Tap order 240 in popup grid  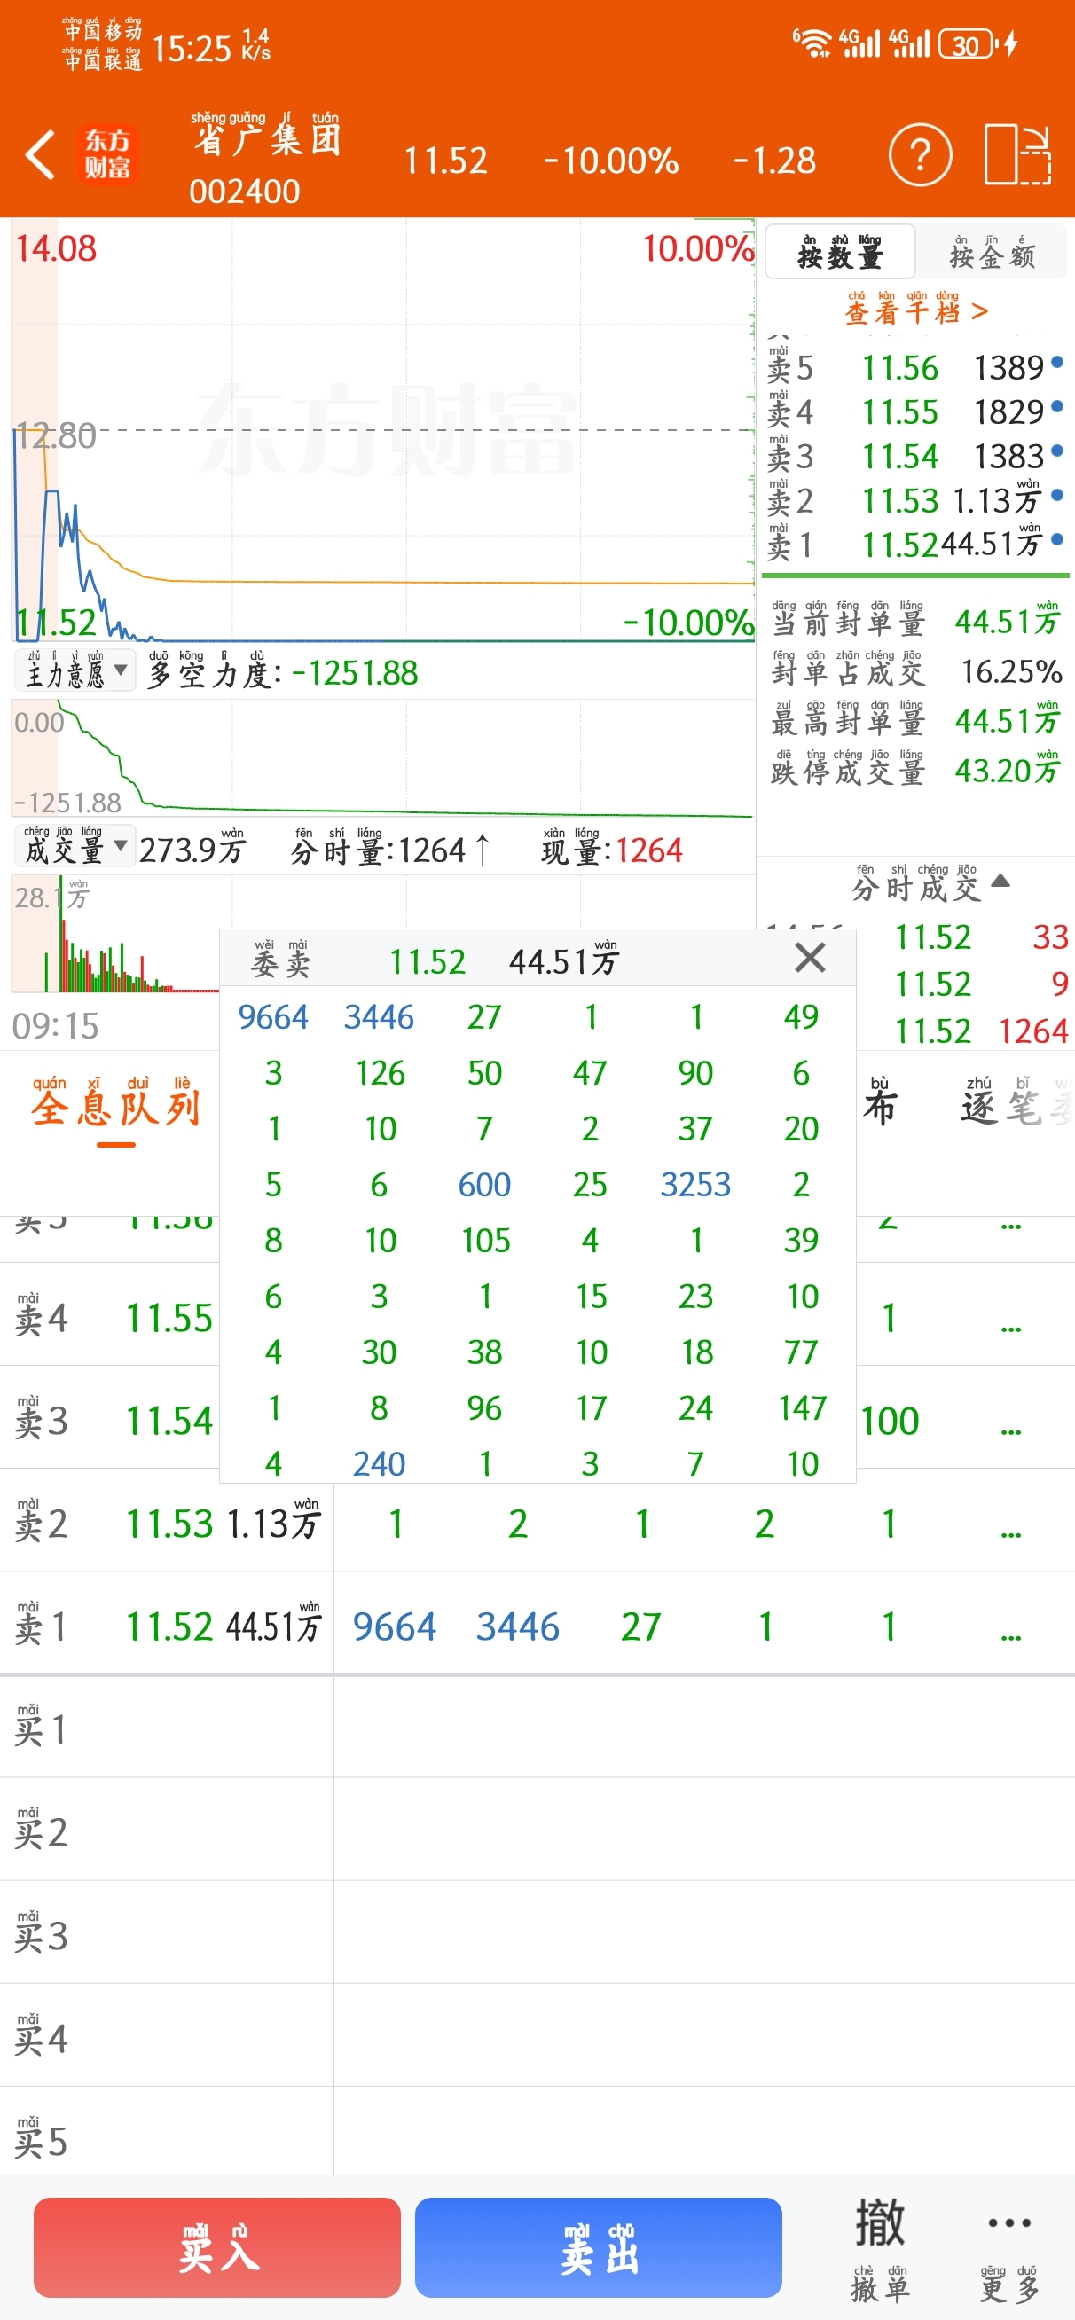[x=379, y=1463]
